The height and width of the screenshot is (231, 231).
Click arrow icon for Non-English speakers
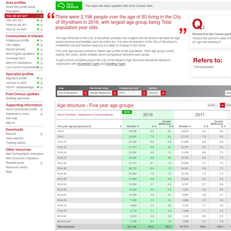41,54
